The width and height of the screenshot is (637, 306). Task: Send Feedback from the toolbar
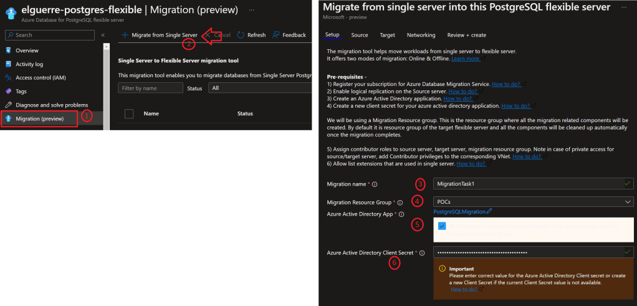(x=289, y=36)
